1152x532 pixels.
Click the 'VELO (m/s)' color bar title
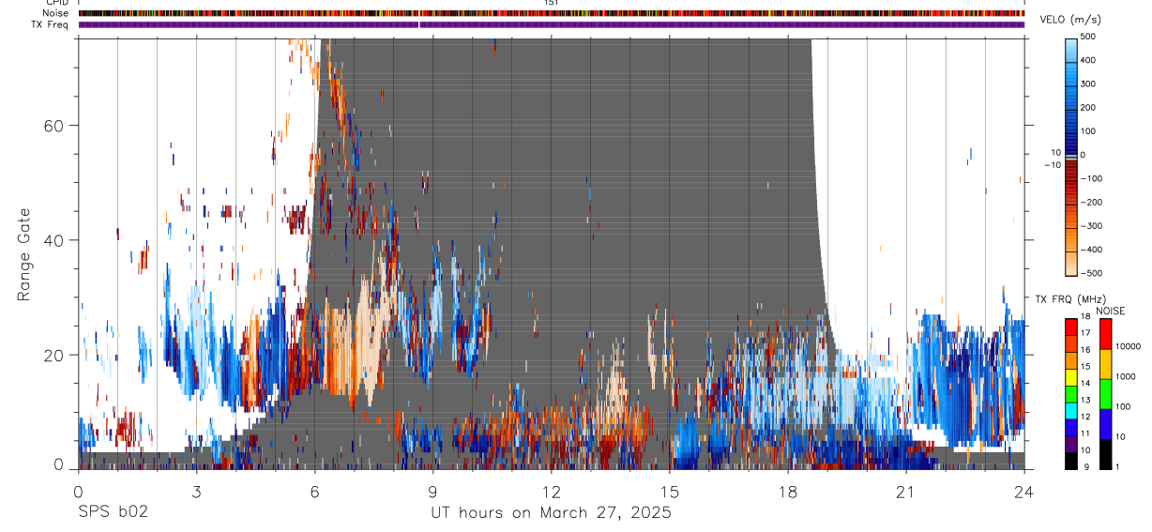coord(1070,21)
